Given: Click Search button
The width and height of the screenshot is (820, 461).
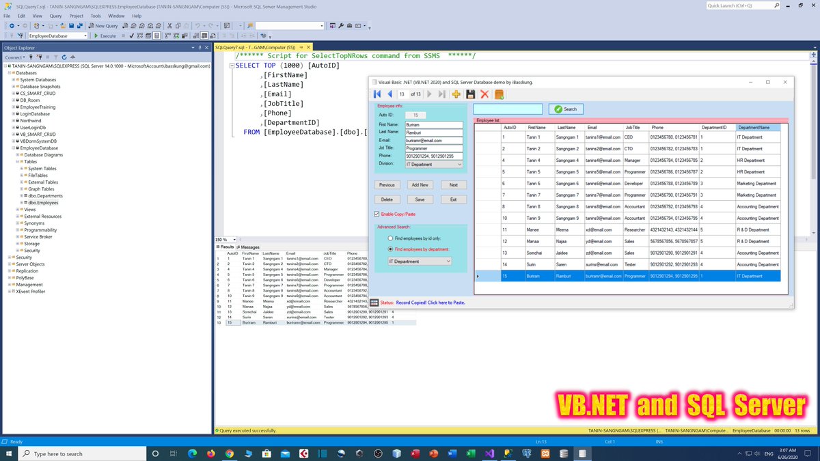Looking at the screenshot, I should coord(566,109).
